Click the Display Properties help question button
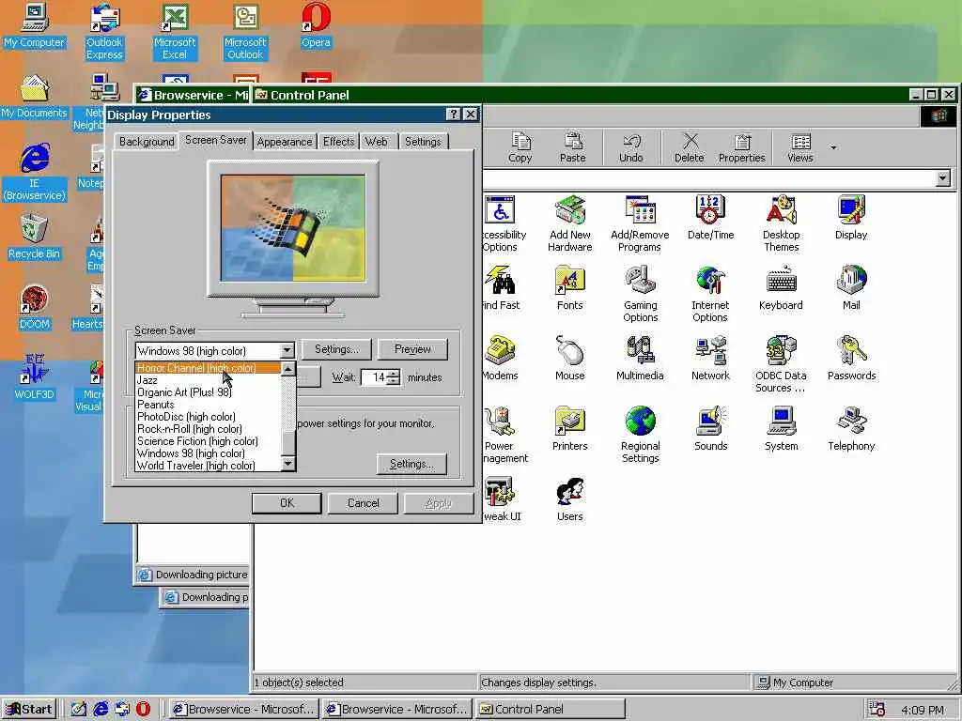 tap(453, 114)
